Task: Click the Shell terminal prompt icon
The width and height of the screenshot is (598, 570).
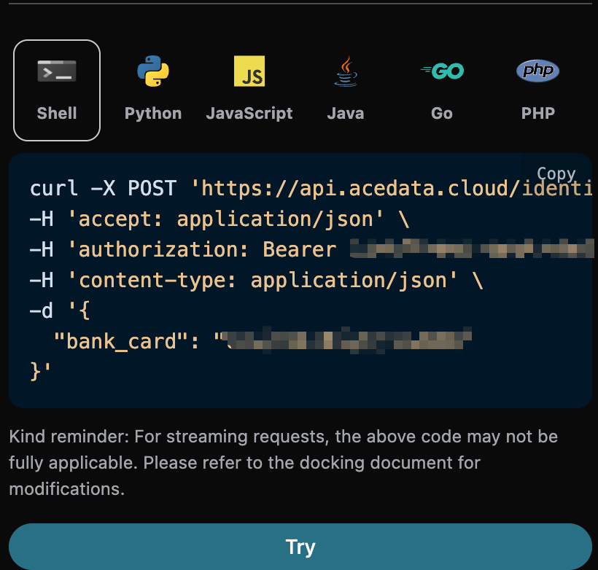Action: [x=57, y=71]
